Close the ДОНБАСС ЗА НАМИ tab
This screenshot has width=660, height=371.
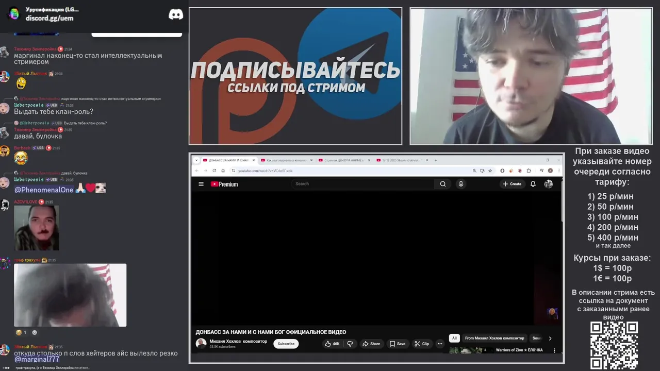coord(253,160)
